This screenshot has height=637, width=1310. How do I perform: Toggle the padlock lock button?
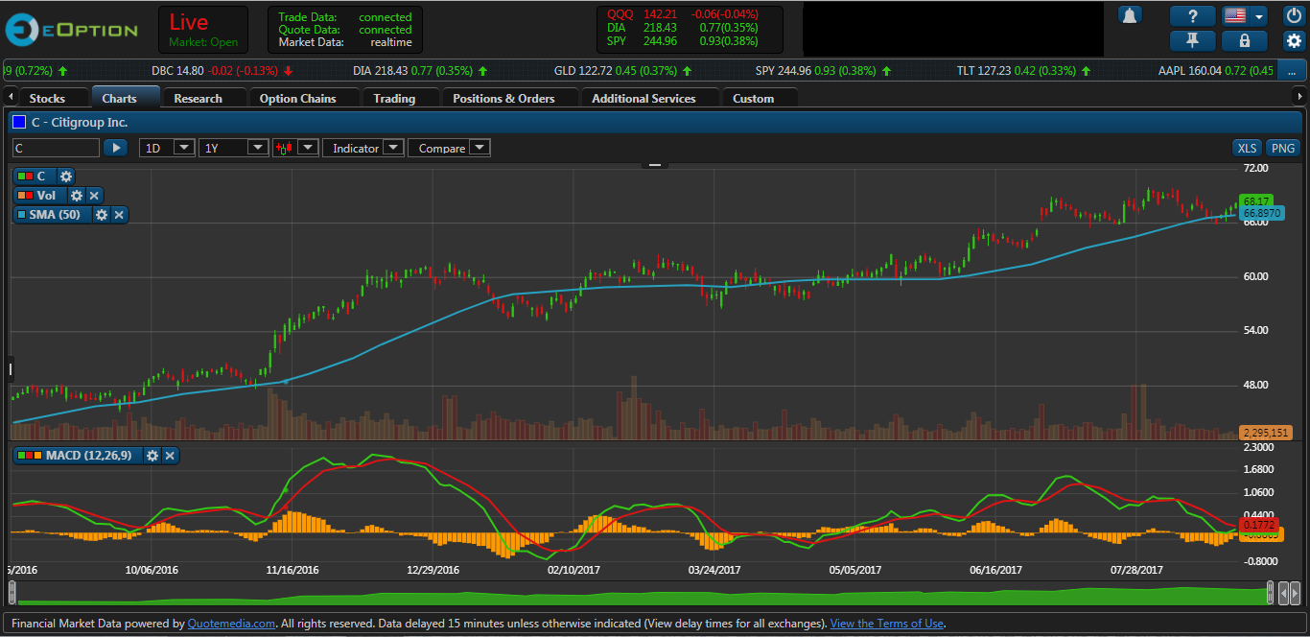[x=1245, y=40]
